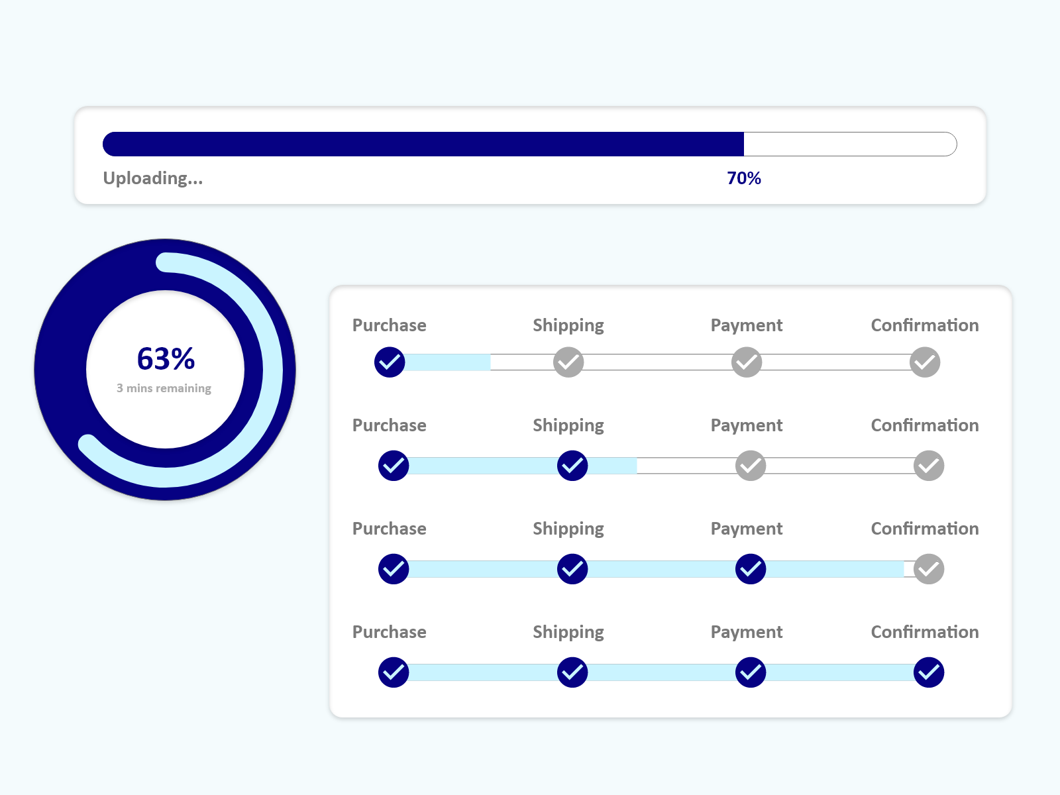Click blue Shipping checkmark in second stepper row

pos(572,466)
